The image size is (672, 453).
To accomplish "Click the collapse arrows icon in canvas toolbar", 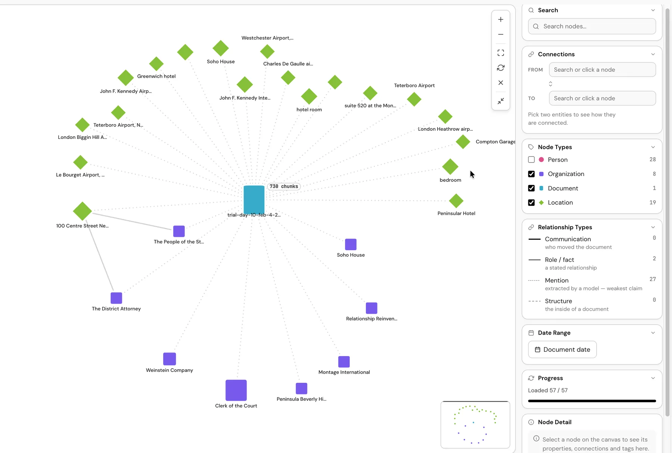I will [x=501, y=101].
